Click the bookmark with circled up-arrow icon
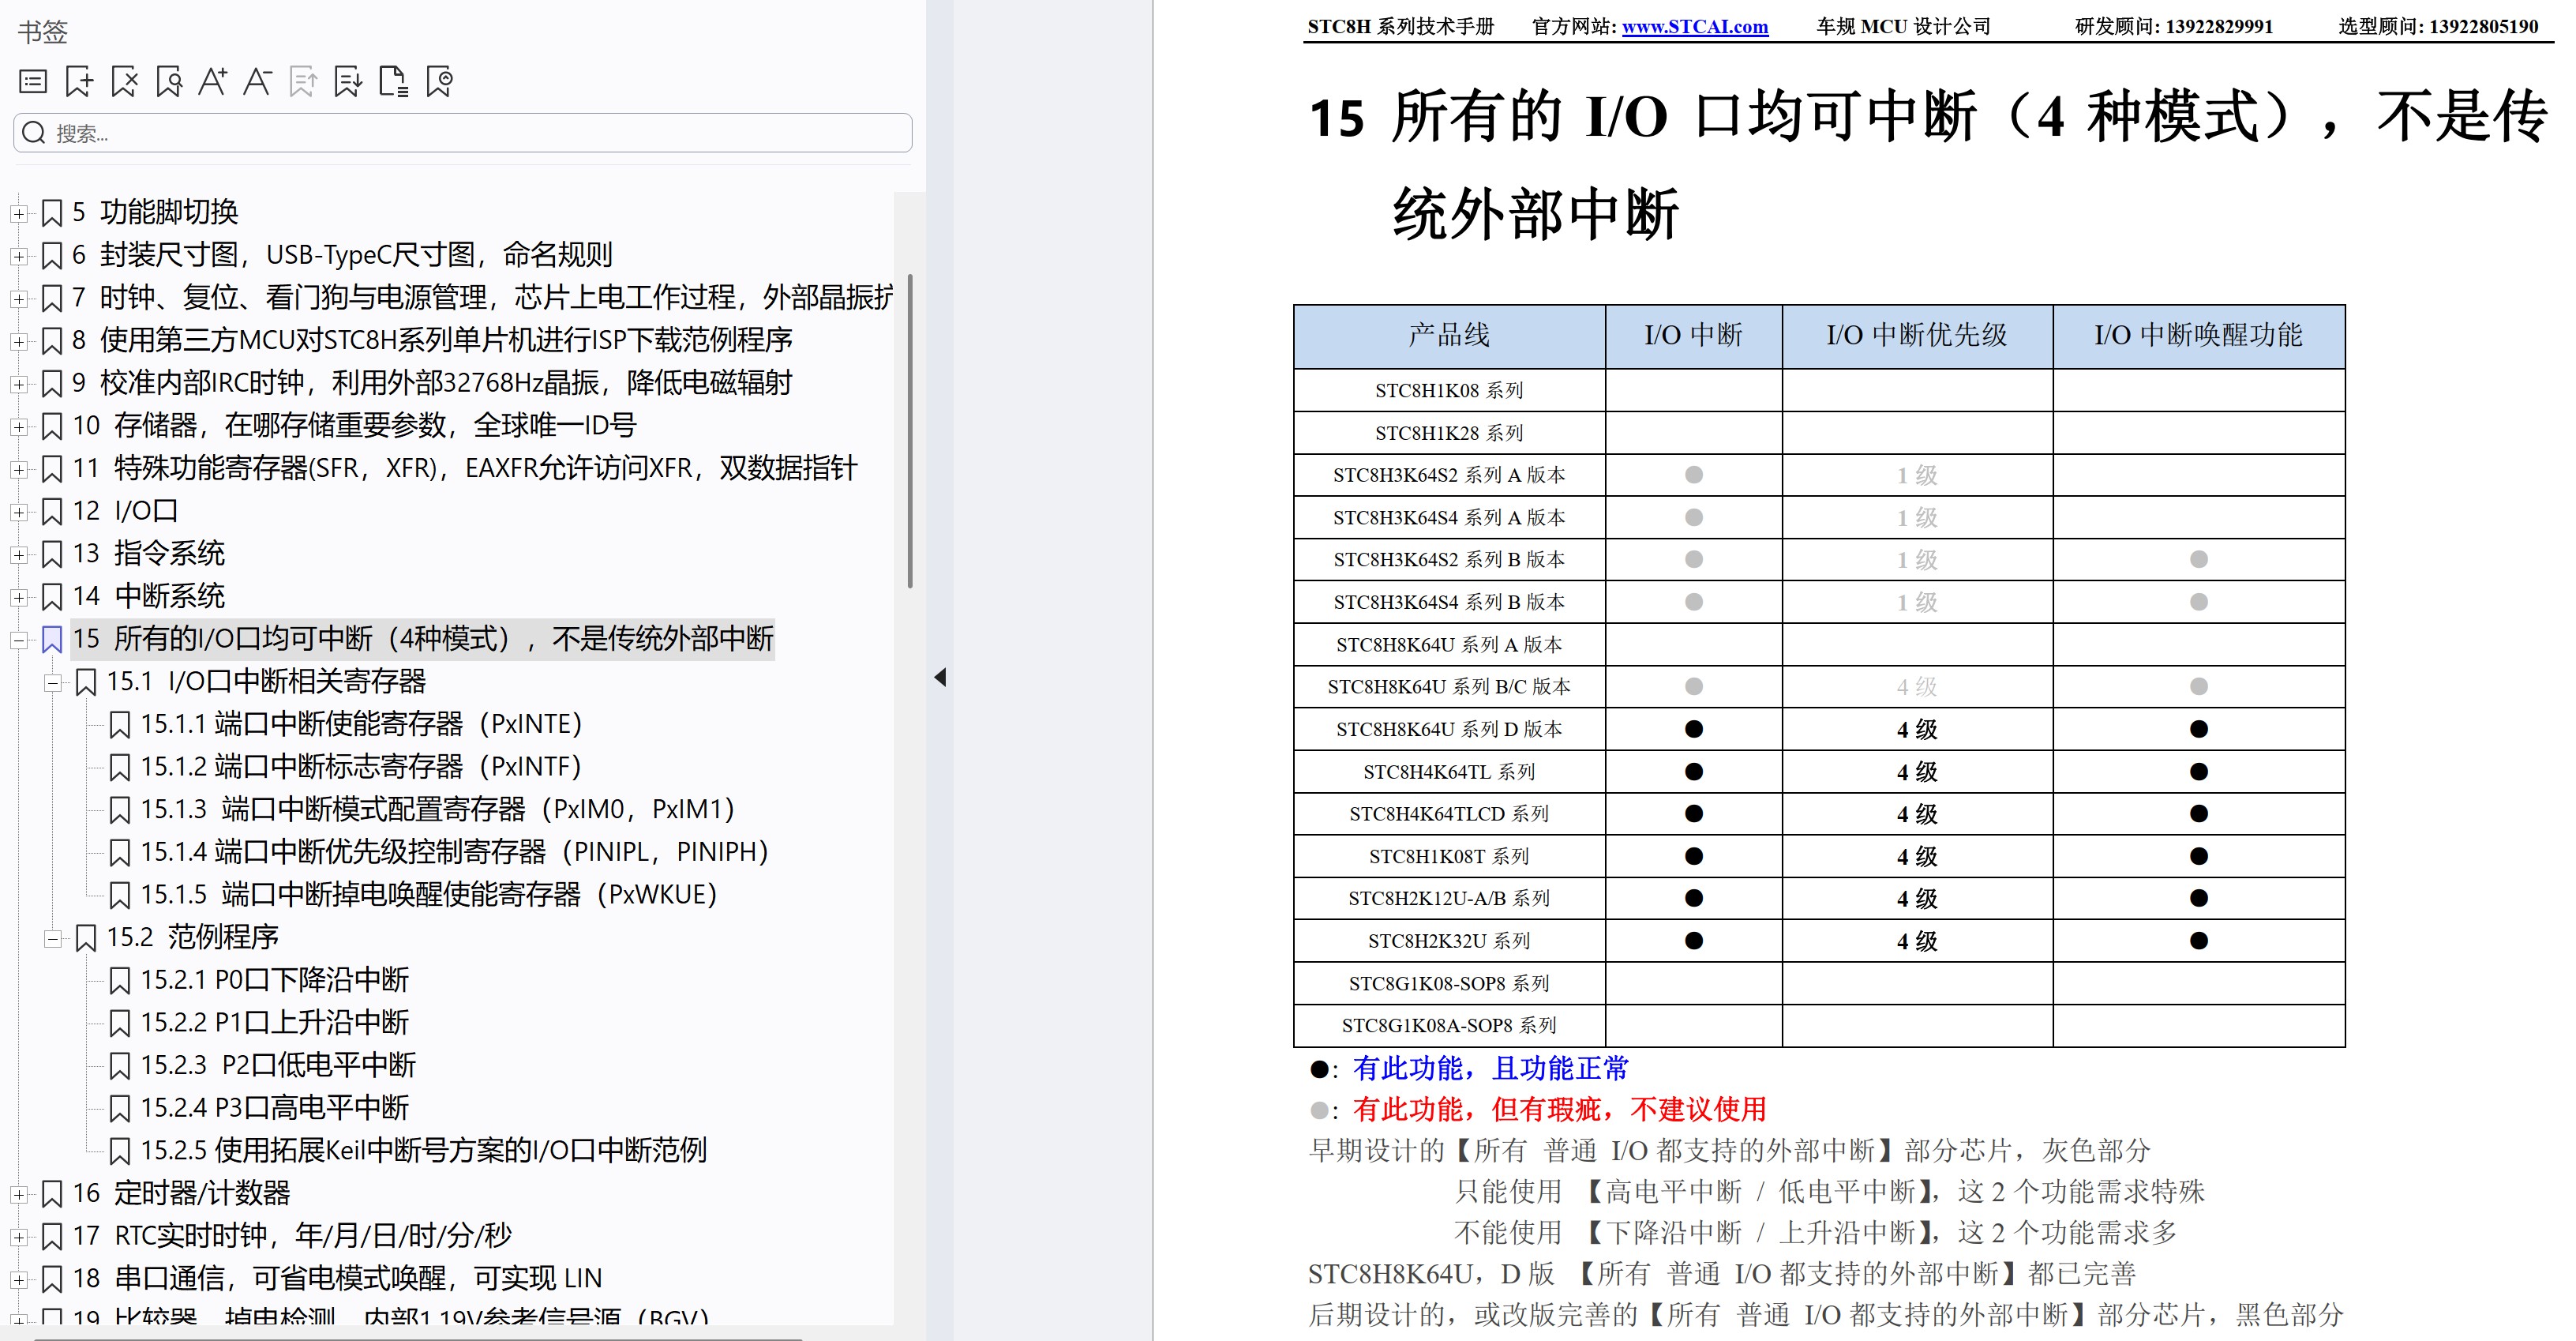Screen dimensions: 2576x1341 pyautogui.click(x=439, y=81)
